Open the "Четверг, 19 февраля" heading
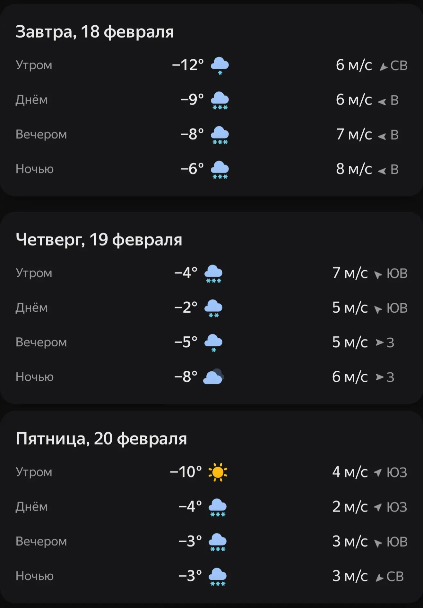 (x=99, y=240)
